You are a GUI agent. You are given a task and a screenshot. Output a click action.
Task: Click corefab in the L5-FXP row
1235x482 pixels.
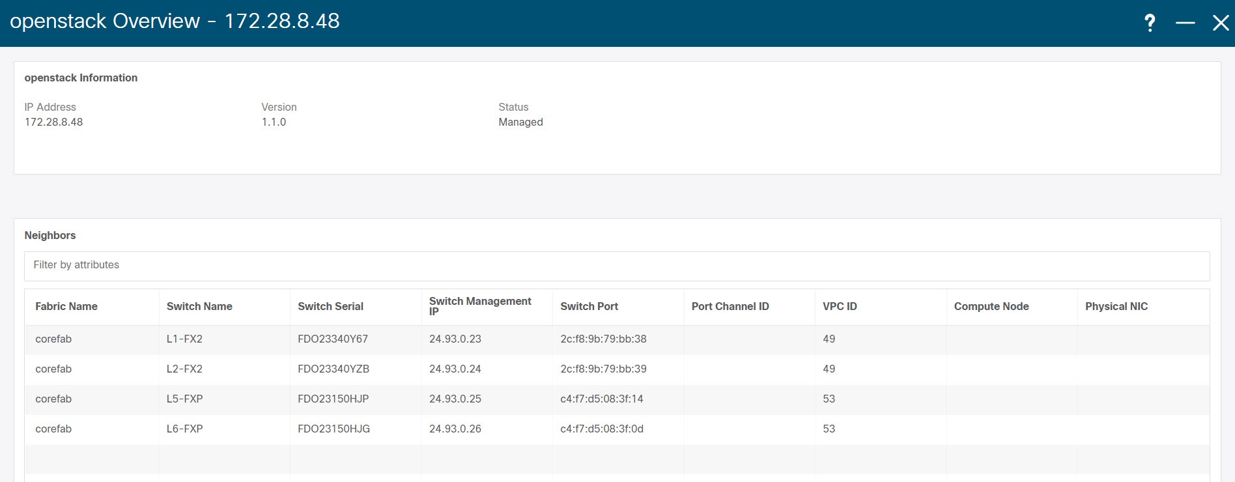click(53, 399)
